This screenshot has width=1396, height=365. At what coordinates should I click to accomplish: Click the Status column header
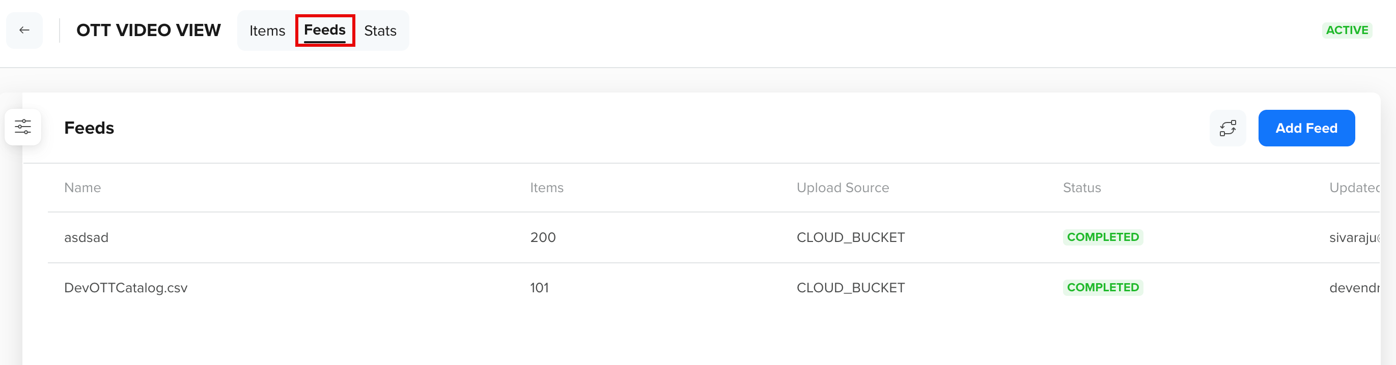pyautogui.click(x=1082, y=188)
